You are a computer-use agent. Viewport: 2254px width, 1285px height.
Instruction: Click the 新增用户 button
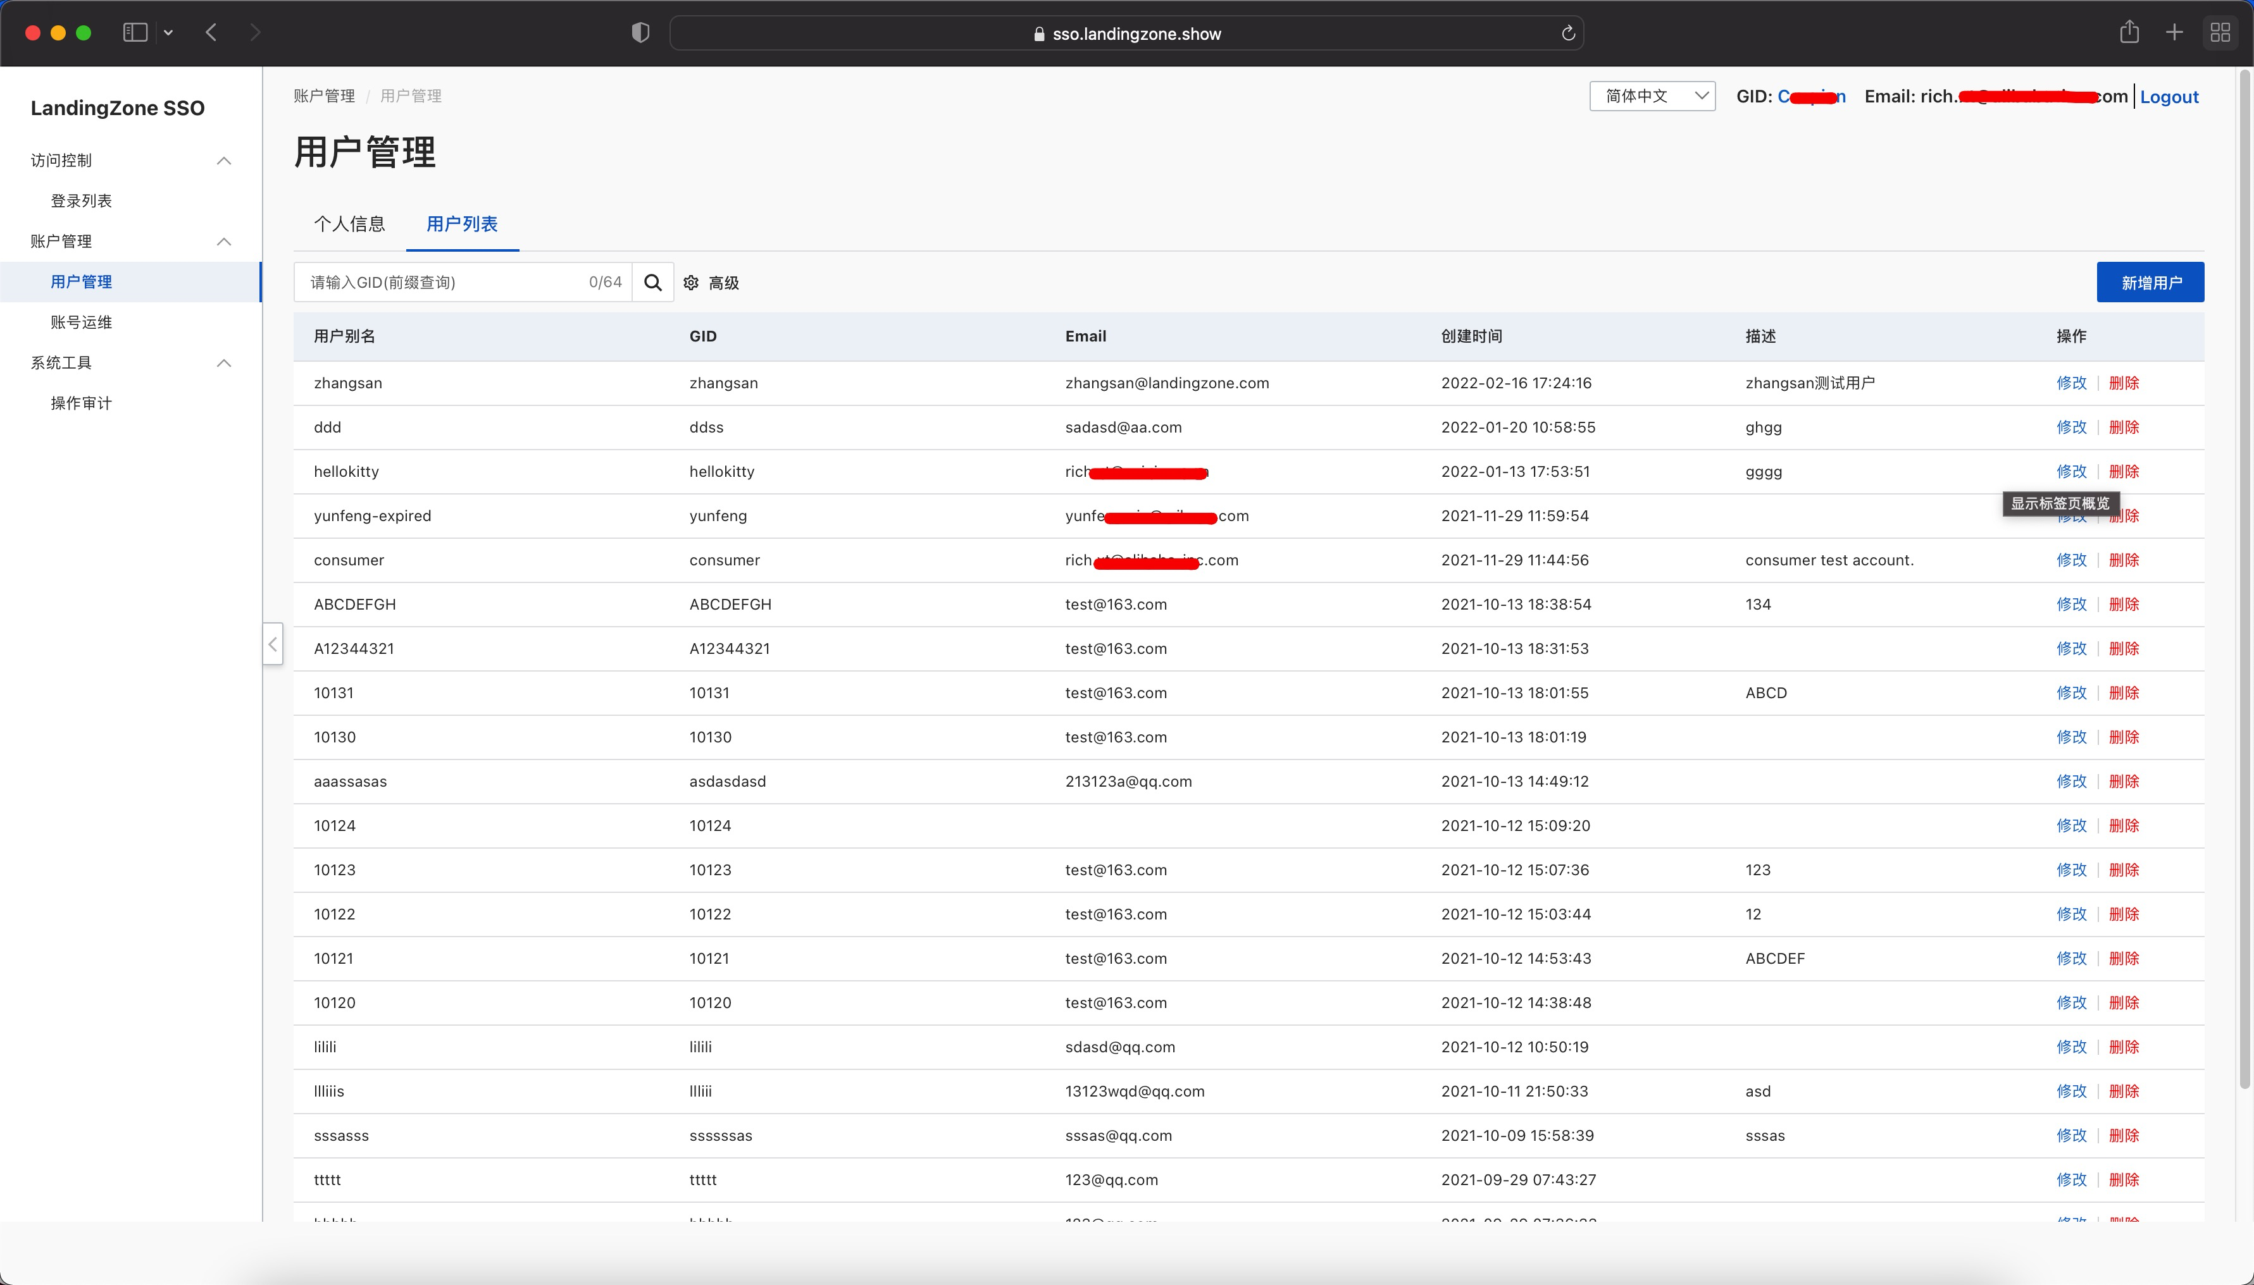click(x=2150, y=283)
